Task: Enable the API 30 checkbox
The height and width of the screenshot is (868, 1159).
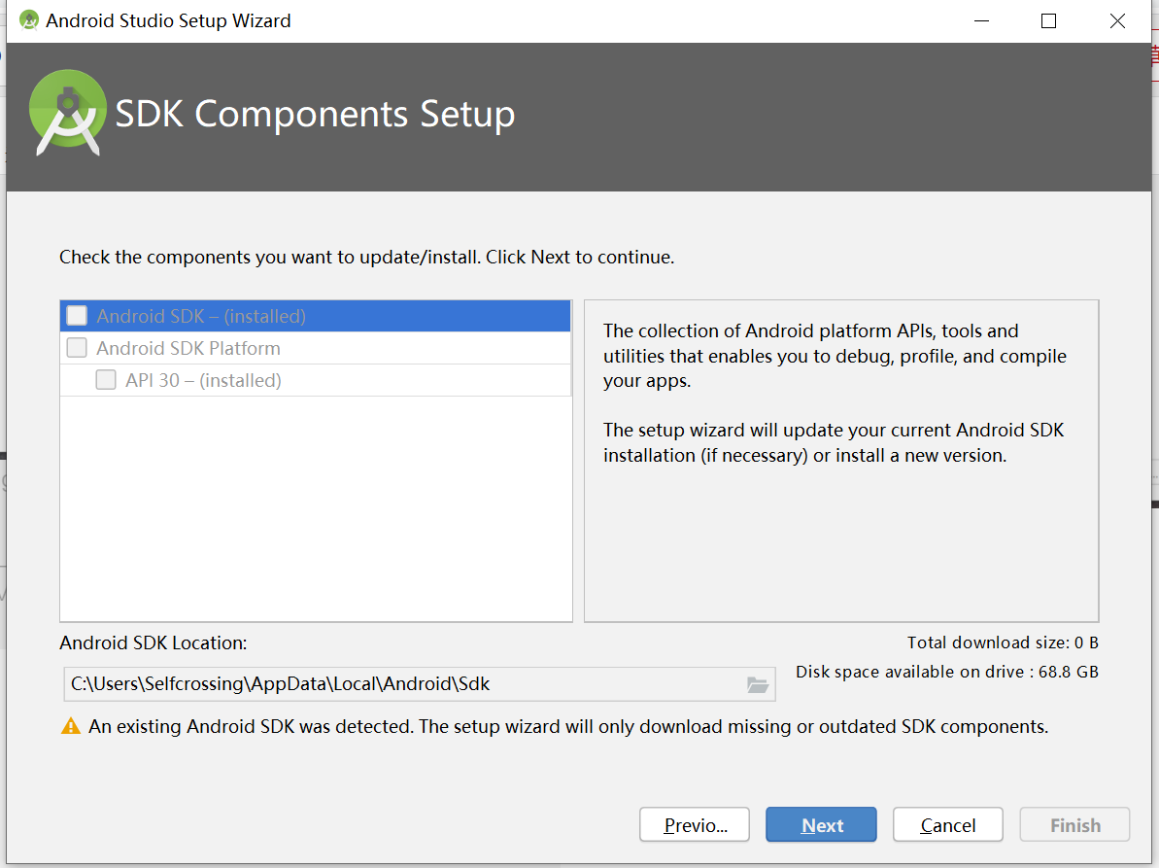Action: pos(106,380)
